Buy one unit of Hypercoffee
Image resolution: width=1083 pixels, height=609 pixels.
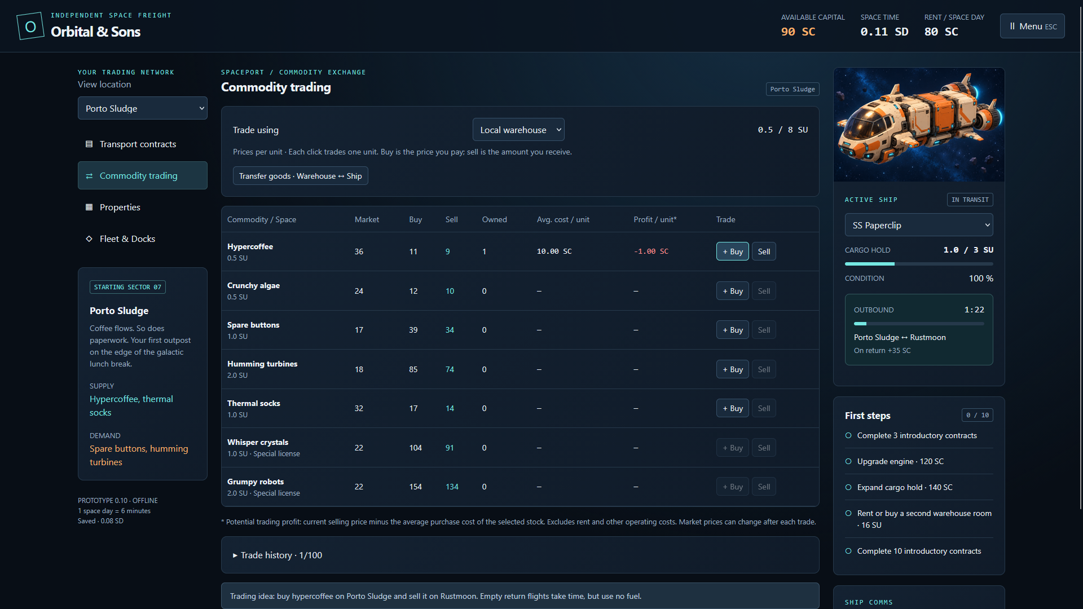[733, 251]
